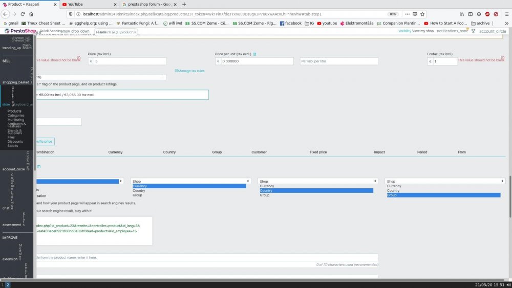Go back with the browser back arrow
This screenshot has width=512, height=288.
5,14
